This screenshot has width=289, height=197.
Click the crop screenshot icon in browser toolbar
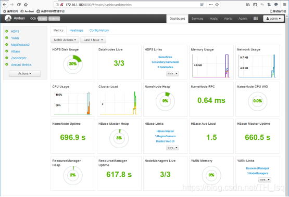click(x=269, y=5)
